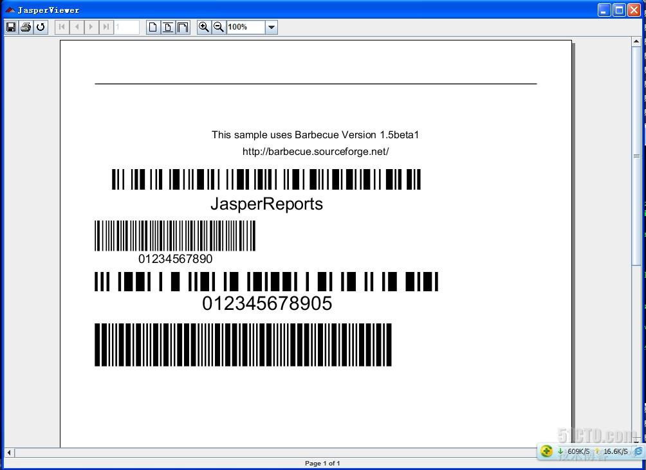
Task: Click the Next page arrow
Action: 91,27
